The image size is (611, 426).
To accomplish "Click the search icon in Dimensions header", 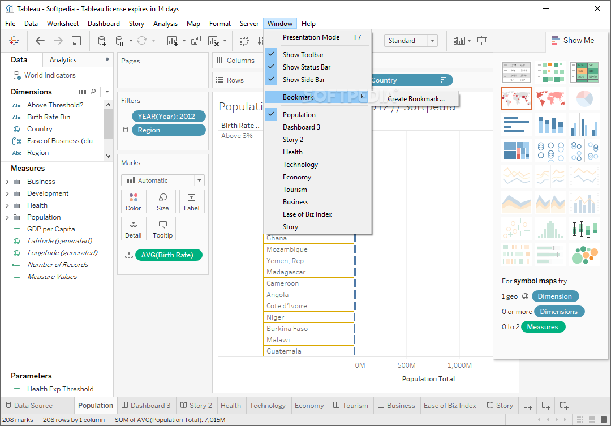I will tap(93, 91).
